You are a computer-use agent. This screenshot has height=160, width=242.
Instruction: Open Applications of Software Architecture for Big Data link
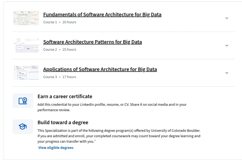click(x=100, y=69)
